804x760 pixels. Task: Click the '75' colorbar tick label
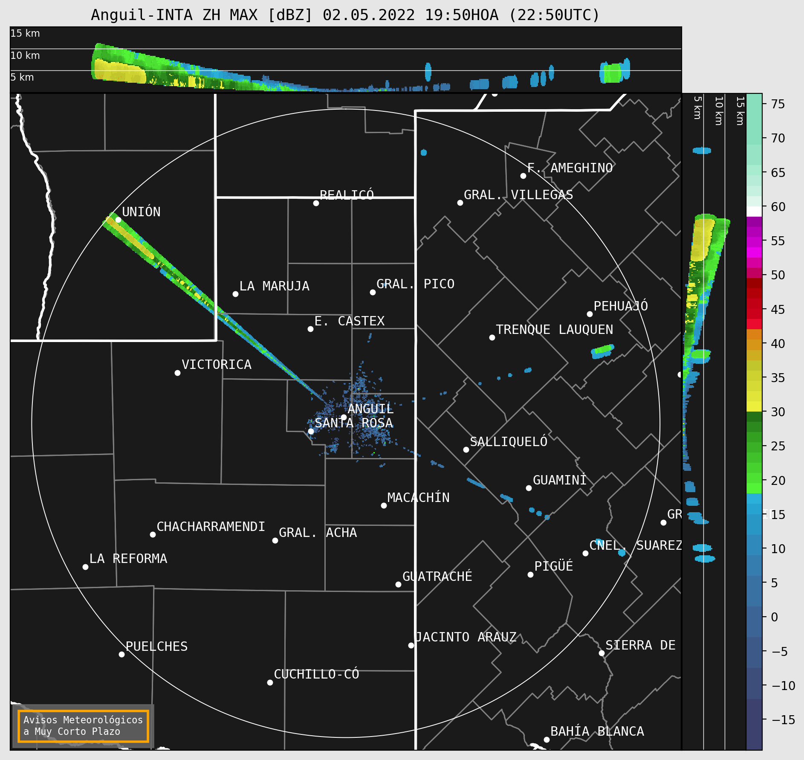point(778,104)
